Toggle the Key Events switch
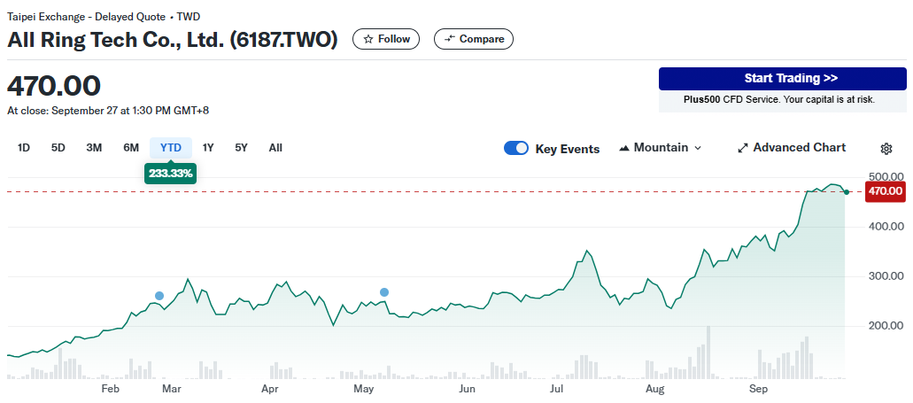Viewport: 913px width, 403px height. coord(516,148)
